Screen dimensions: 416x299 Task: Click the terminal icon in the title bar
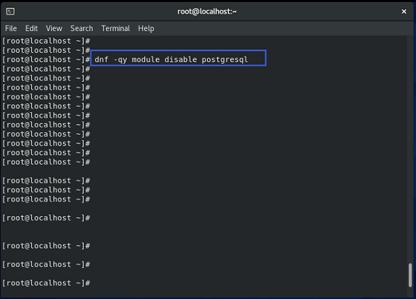[10, 11]
